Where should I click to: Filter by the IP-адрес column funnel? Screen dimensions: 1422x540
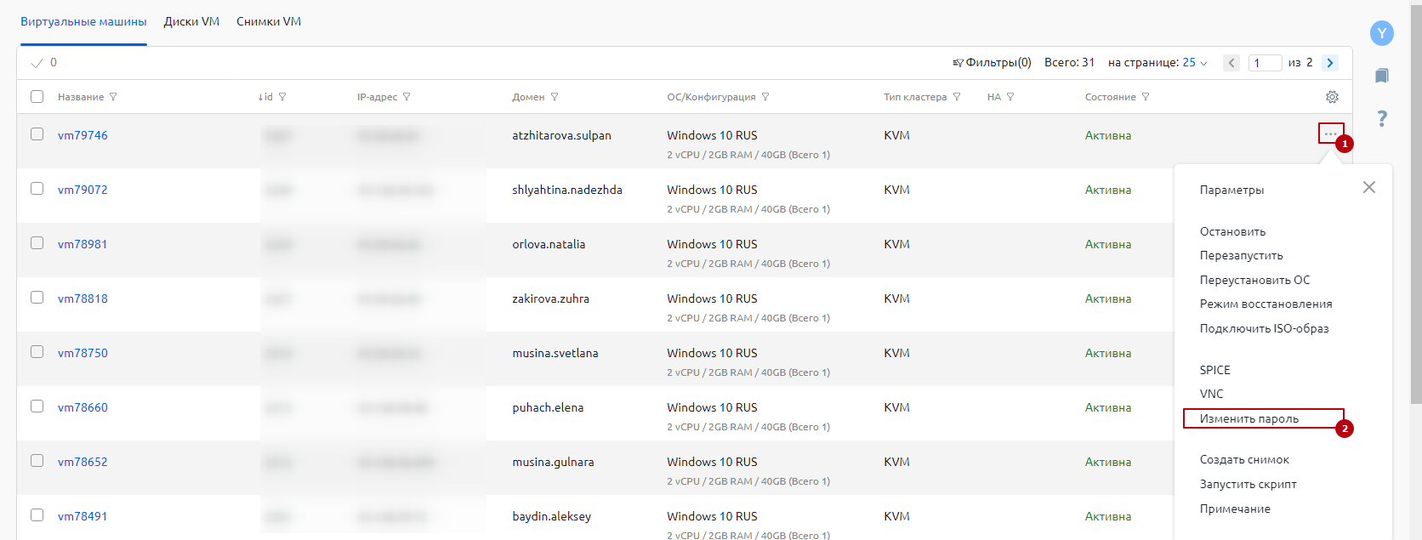point(407,97)
